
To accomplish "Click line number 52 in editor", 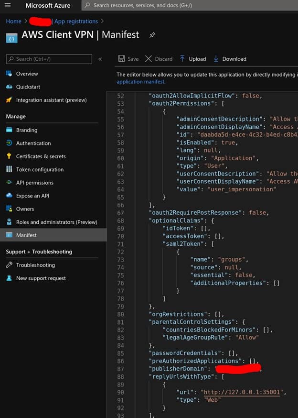I will click(121, 96).
